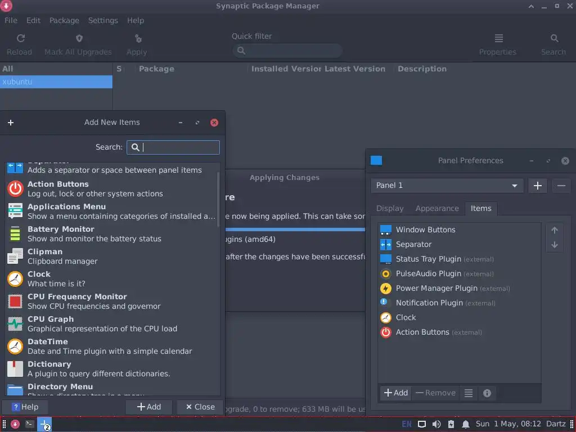Select the CPU Frequency Monitor red icon
Image resolution: width=576 pixels, height=432 pixels.
pos(15,301)
